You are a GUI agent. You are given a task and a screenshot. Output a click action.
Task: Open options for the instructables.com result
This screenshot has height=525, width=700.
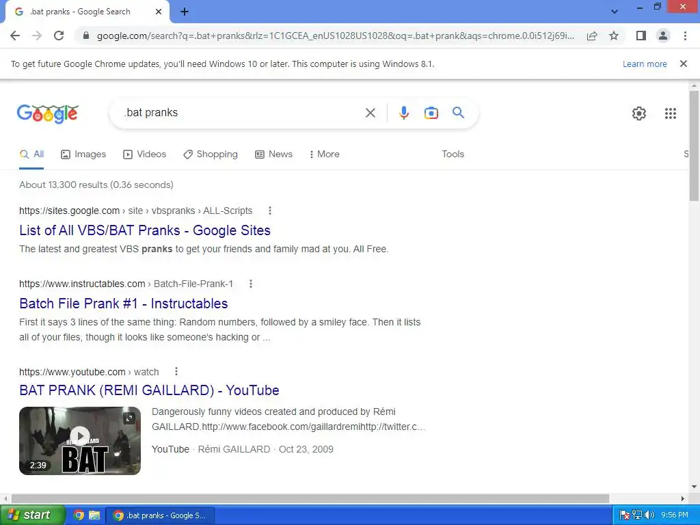tap(251, 284)
